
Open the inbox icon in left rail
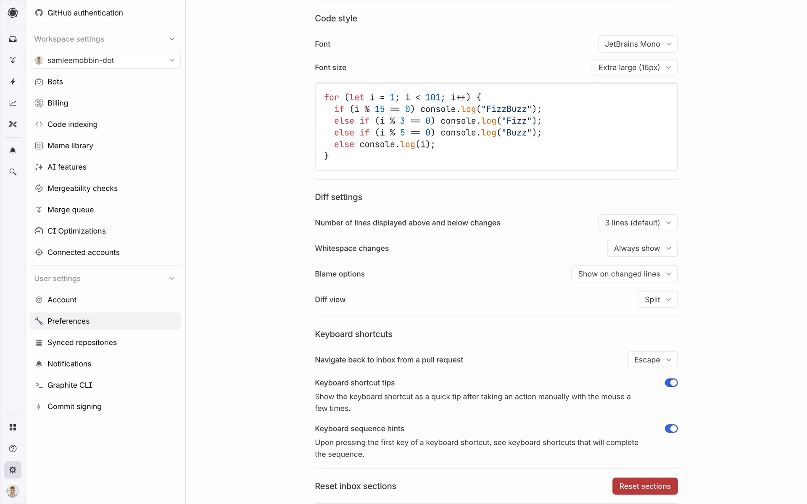pyautogui.click(x=13, y=39)
